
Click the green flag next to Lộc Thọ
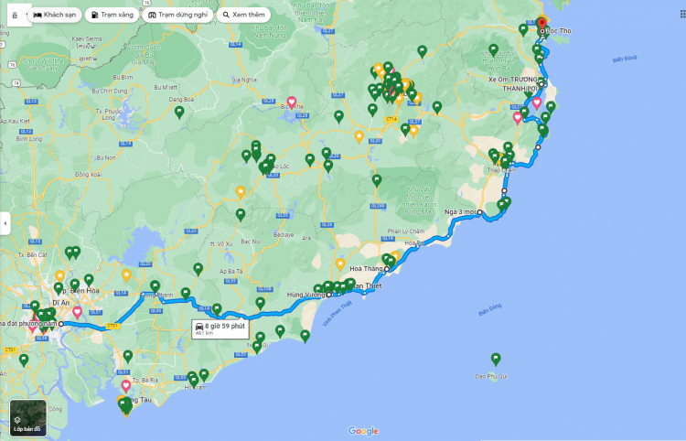[x=523, y=30]
